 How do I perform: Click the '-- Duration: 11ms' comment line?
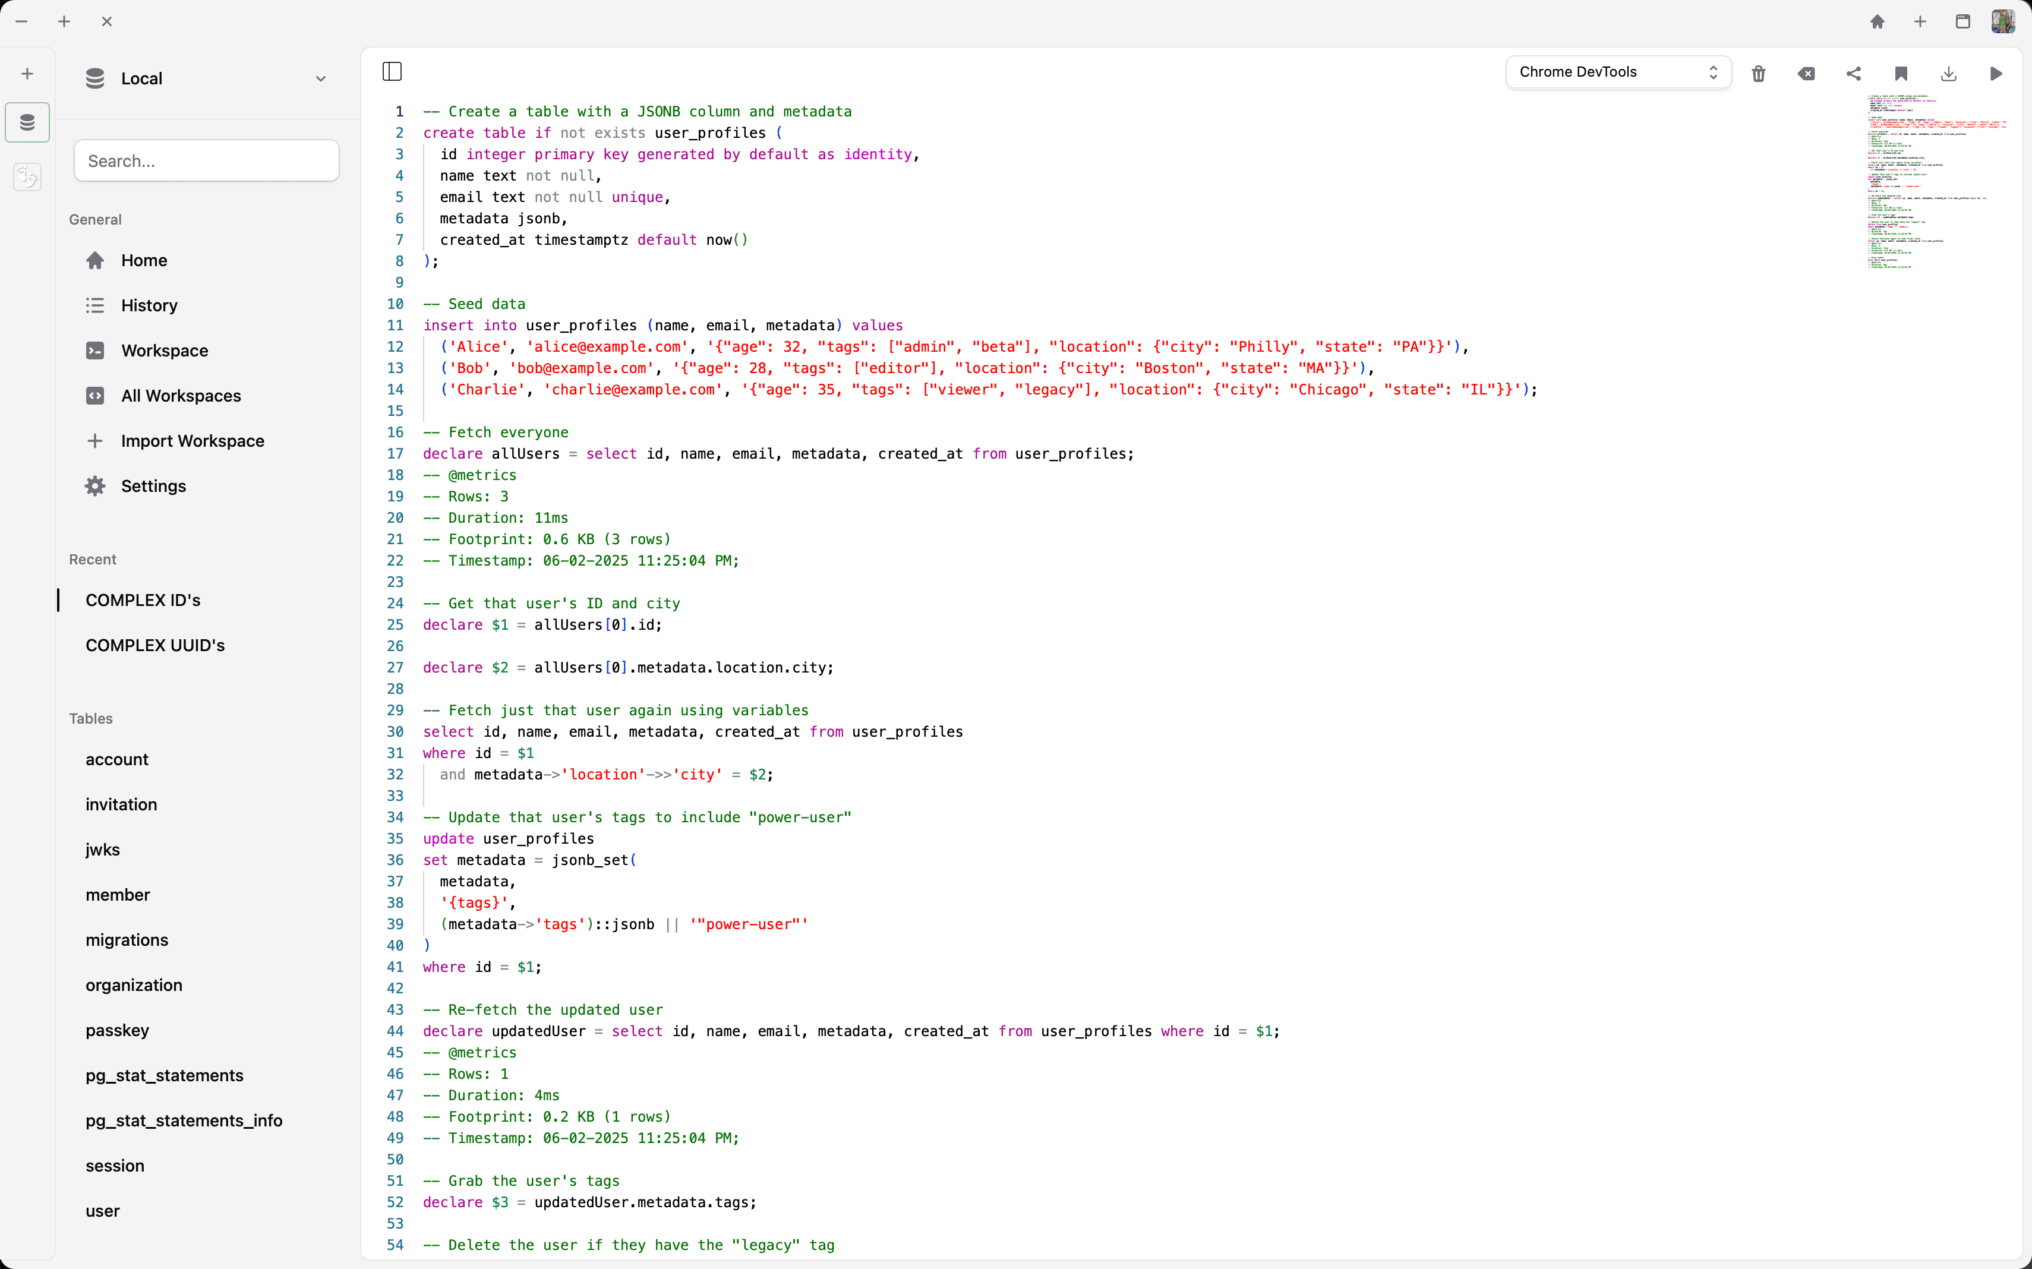[x=495, y=518]
